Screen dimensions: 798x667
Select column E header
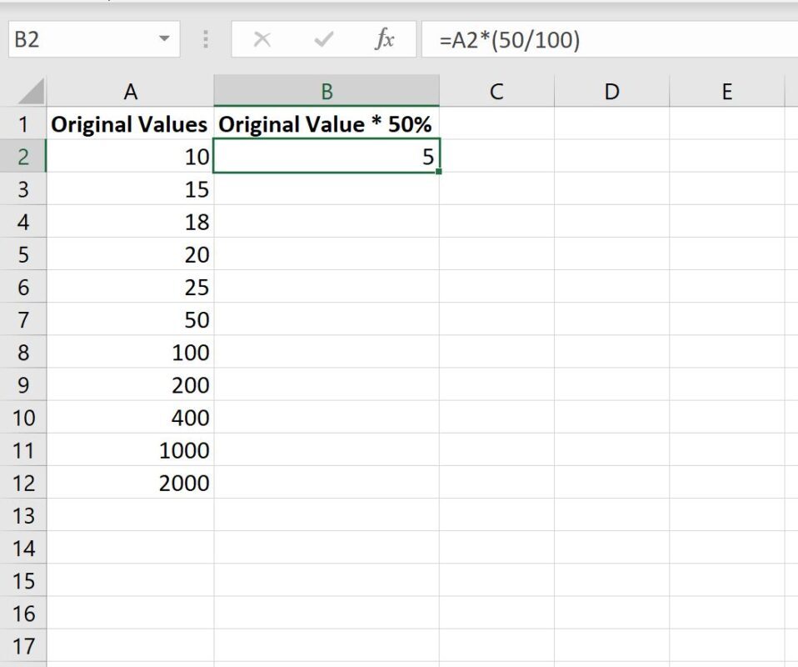726,92
